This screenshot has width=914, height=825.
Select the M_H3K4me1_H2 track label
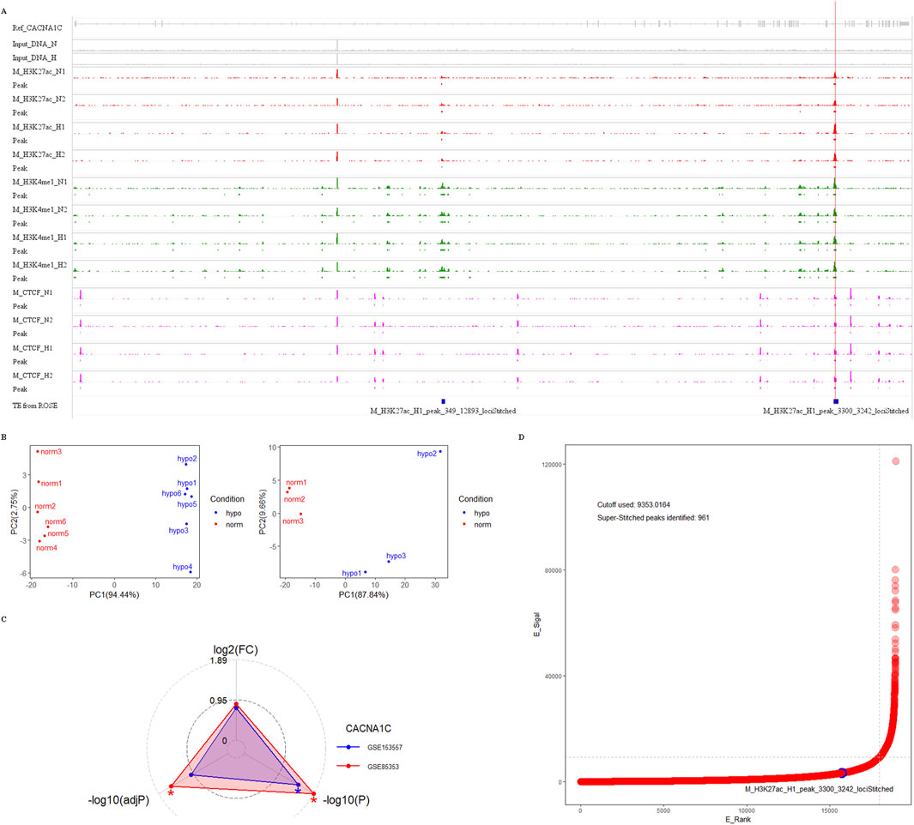coord(39,264)
